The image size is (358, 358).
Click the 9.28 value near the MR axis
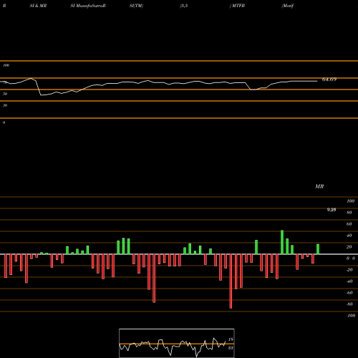332,210
